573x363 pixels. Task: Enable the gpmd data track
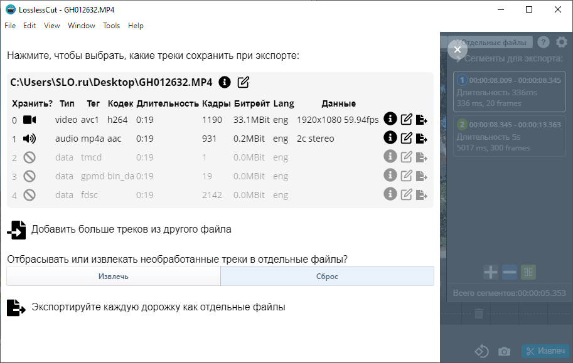[x=29, y=176]
